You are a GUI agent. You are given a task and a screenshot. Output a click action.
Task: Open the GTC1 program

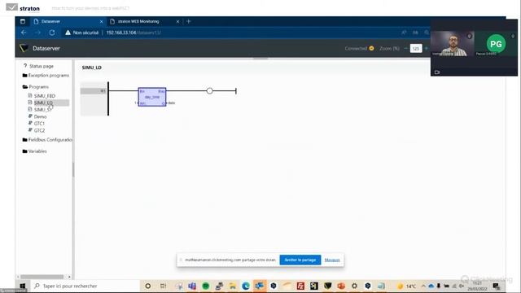click(x=39, y=123)
